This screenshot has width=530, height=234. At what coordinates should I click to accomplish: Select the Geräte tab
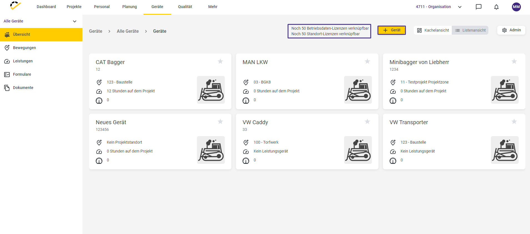click(x=157, y=7)
